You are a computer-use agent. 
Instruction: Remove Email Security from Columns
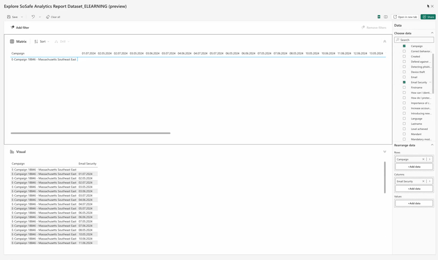pos(423,181)
